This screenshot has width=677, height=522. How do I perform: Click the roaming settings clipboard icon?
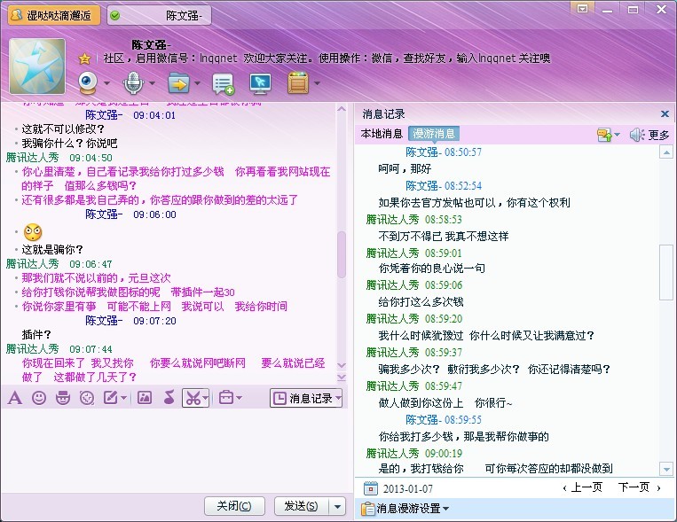click(368, 509)
